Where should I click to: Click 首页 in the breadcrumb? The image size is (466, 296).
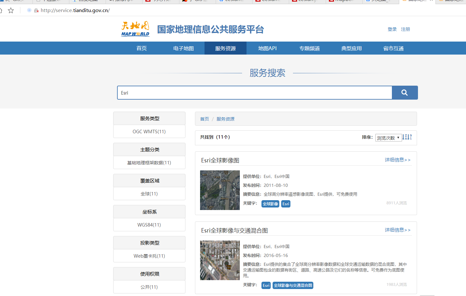tap(205, 119)
